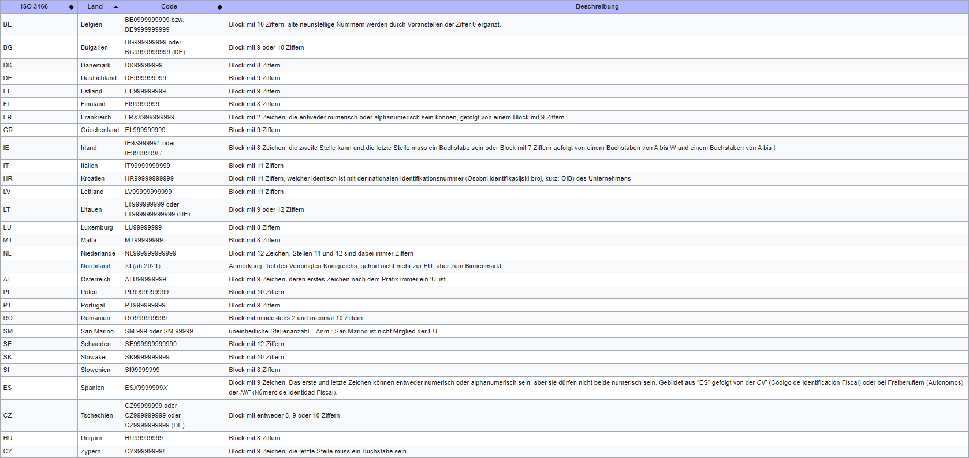Select the 'Finnland' cell

pos(100,104)
